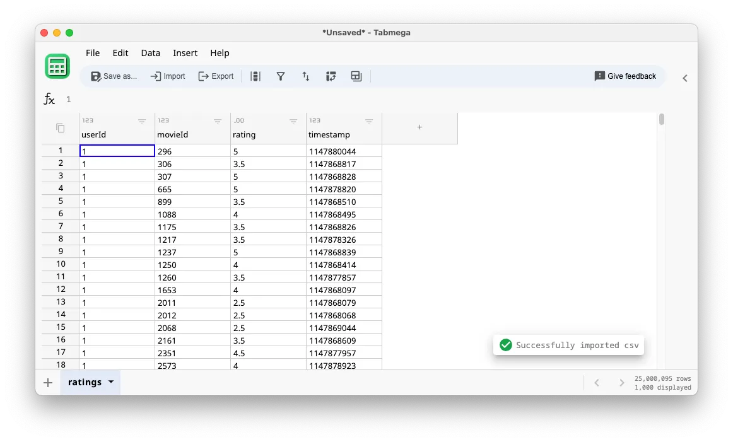Click the Export button
This screenshot has height=442, width=733.
coord(216,76)
